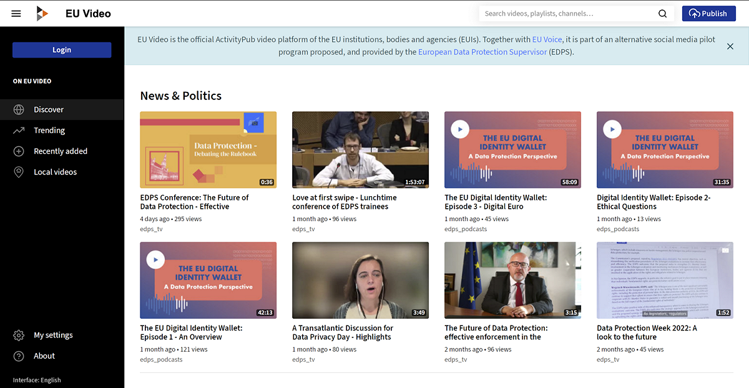Open the Transatlantic Discussion video thumbnail
Screen dimensions: 749x388
coord(360,281)
